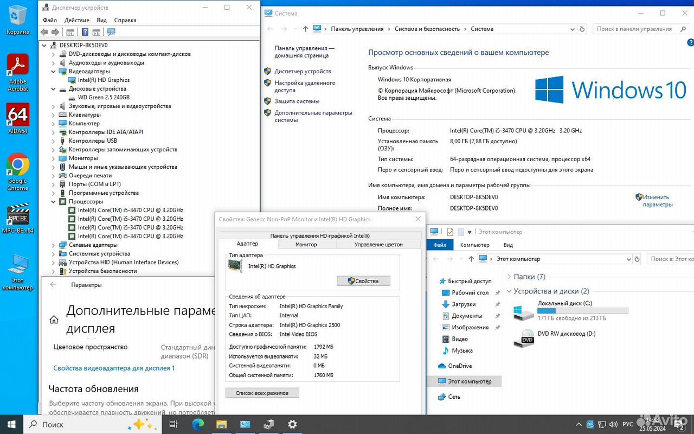Open Свойства видеоадаптера для дисплея 1 link
The image size is (694, 434).
point(114,368)
